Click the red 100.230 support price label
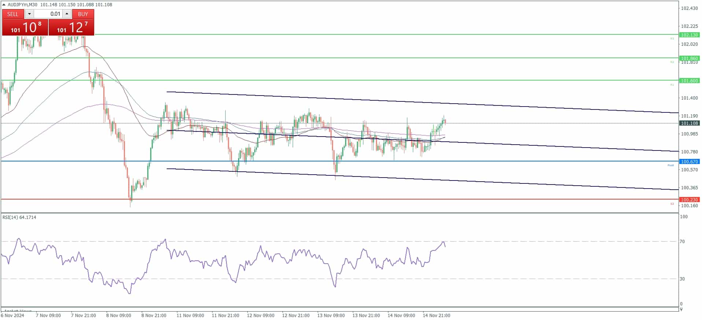702x320 pixels. tap(689, 200)
